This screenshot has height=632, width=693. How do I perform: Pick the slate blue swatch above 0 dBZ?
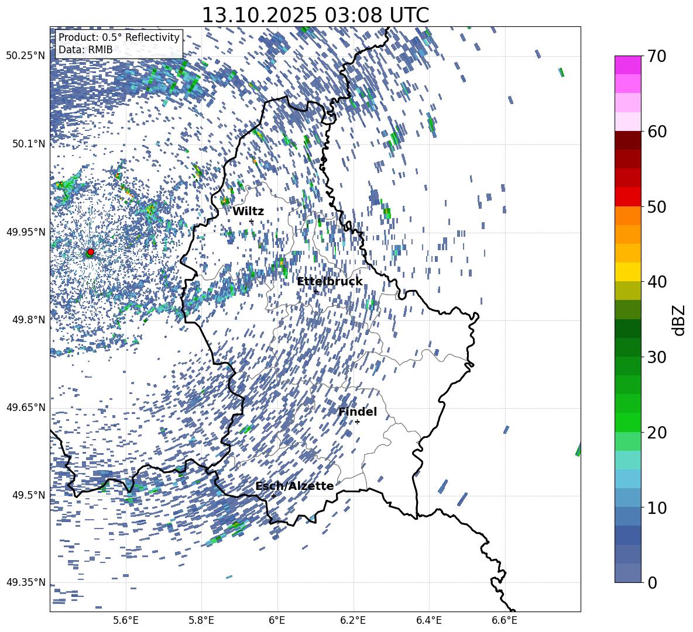[x=627, y=573]
